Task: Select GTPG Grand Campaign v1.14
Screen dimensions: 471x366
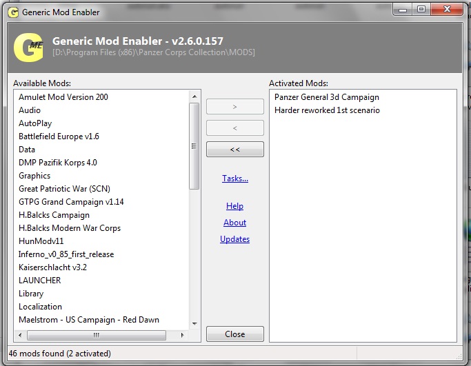Action: pos(71,202)
